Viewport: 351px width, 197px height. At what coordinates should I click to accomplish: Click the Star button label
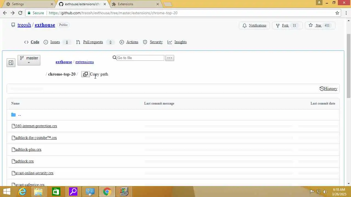coord(318,25)
